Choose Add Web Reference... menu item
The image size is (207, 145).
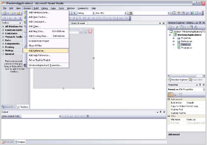(46, 55)
